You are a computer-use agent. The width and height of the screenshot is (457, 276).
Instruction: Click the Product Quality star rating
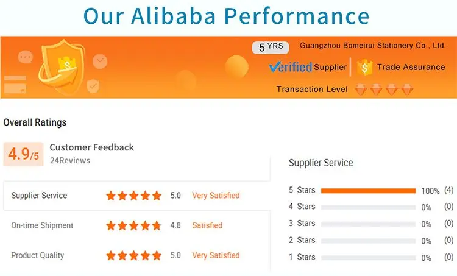pos(133,255)
